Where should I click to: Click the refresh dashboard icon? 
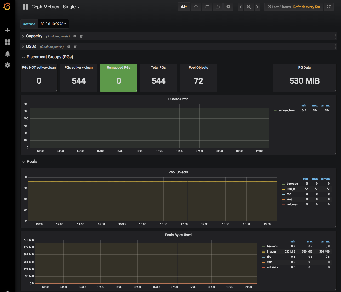[329, 7]
